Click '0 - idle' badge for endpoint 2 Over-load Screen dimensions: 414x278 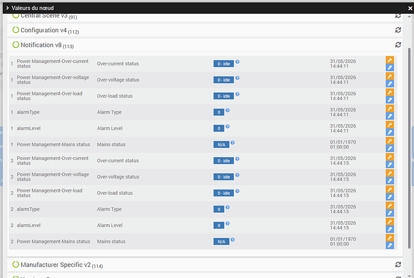pyautogui.click(x=224, y=193)
